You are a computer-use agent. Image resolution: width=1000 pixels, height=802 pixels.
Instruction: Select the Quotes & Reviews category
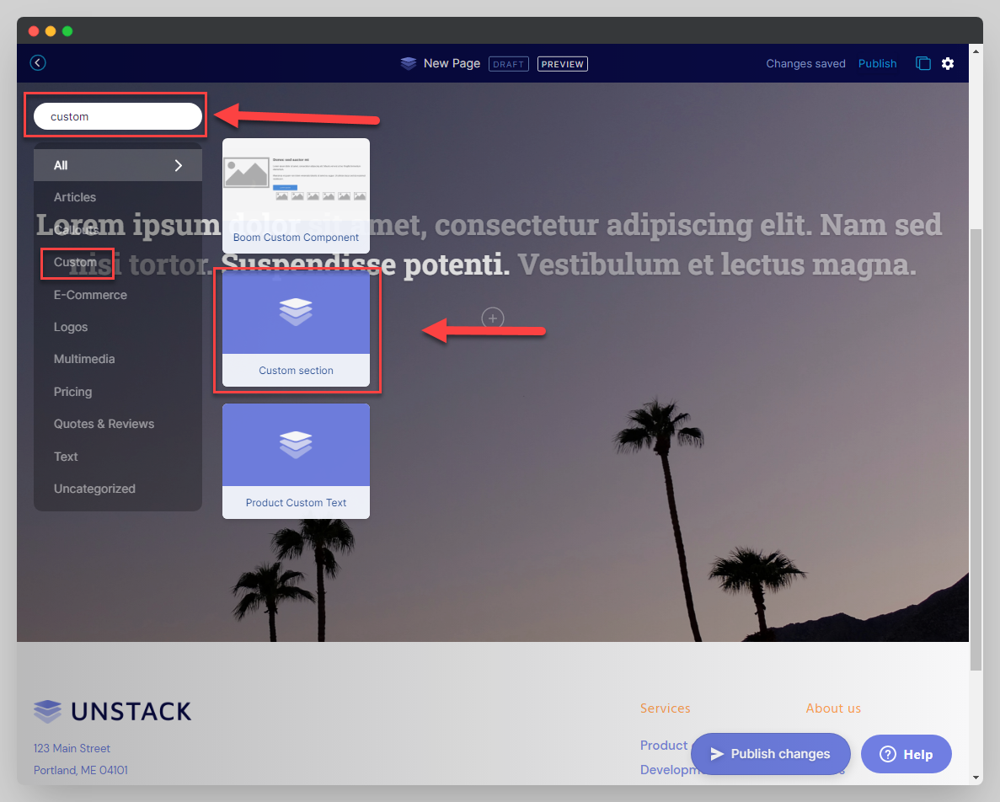pyautogui.click(x=104, y=424)
